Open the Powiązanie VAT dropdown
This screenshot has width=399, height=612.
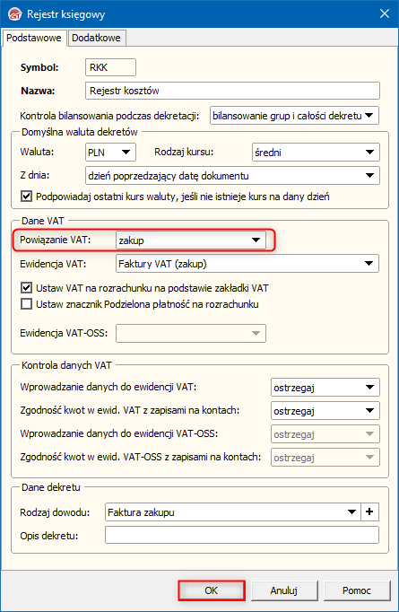tap(191, 240)
